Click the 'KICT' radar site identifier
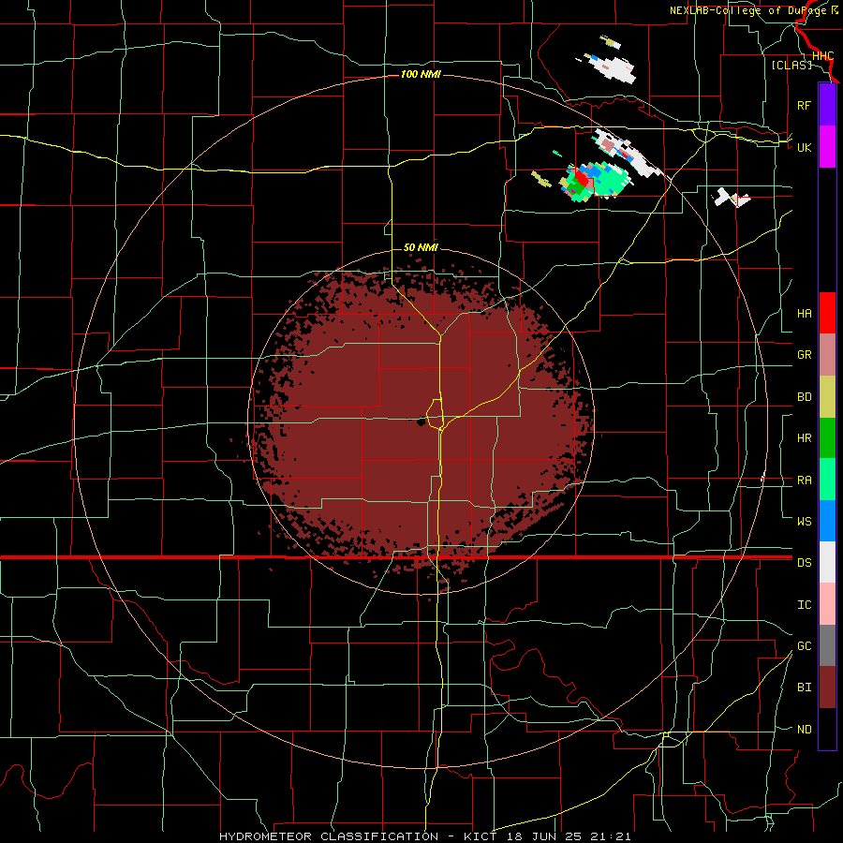The height and width of the screenshot is (843, 843). pyautogui.click(x=482, y=836)
